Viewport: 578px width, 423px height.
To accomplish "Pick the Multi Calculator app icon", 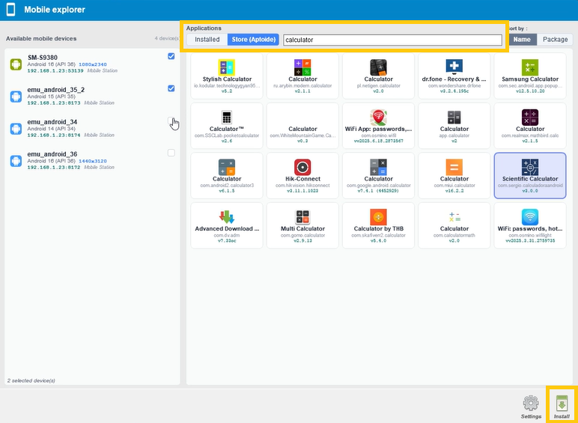I will pyautogui.click(x=302, y=217).
